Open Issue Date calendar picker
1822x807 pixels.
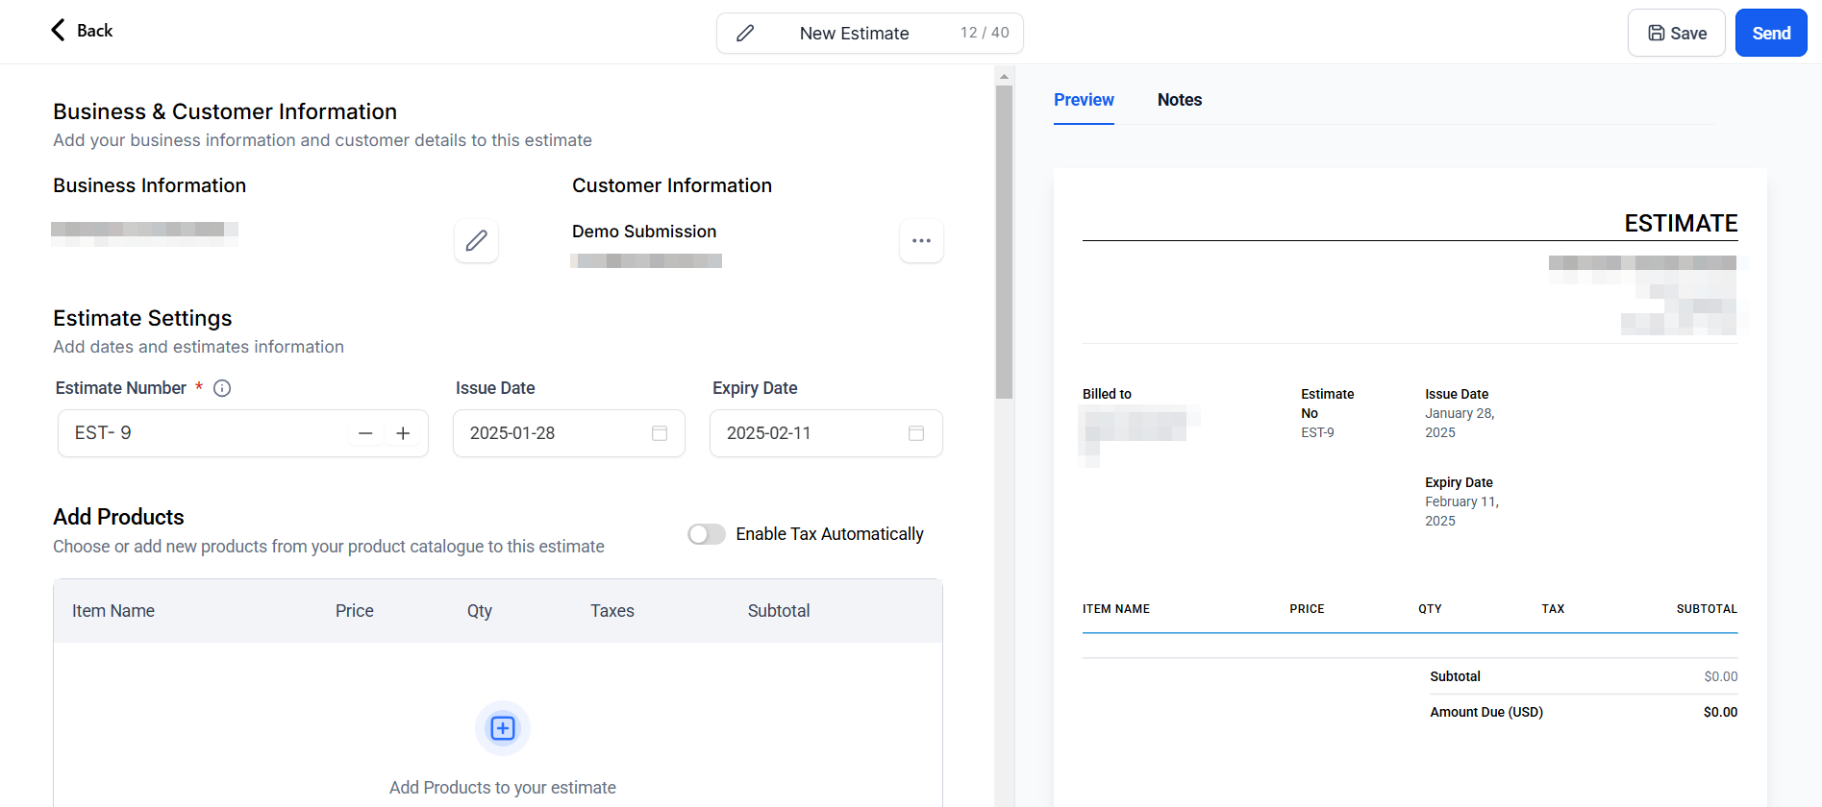(660, 433)
